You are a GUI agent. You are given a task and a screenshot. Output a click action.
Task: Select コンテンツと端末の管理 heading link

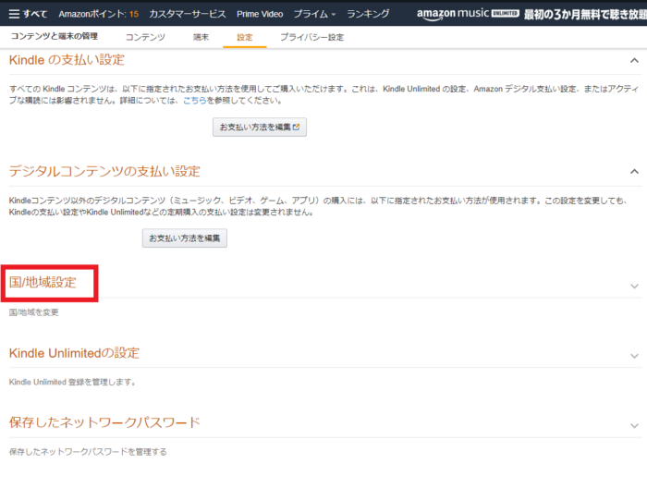pos(54,36)
